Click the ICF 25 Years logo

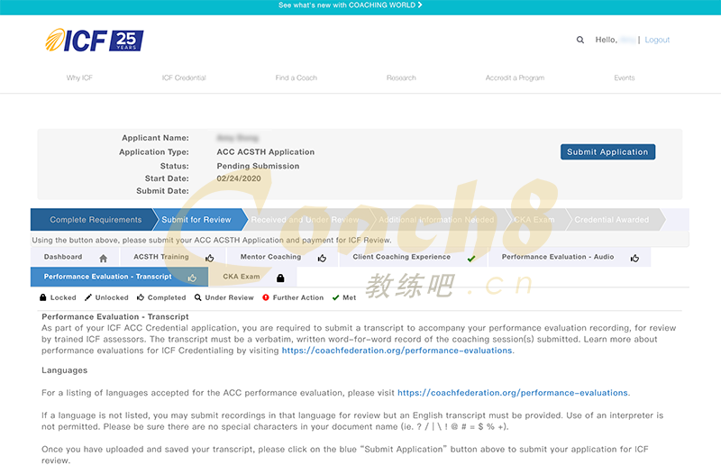(x=94, y=41)
